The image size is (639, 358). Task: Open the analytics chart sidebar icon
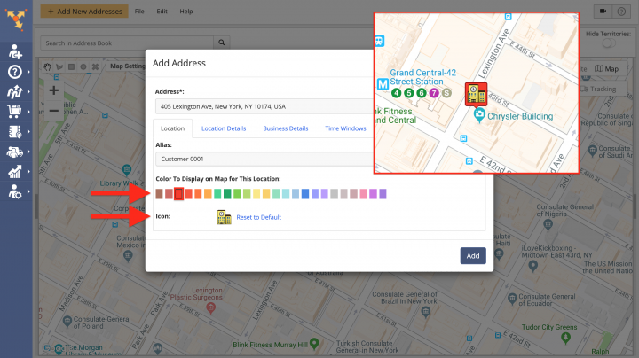tap(15, 172)
